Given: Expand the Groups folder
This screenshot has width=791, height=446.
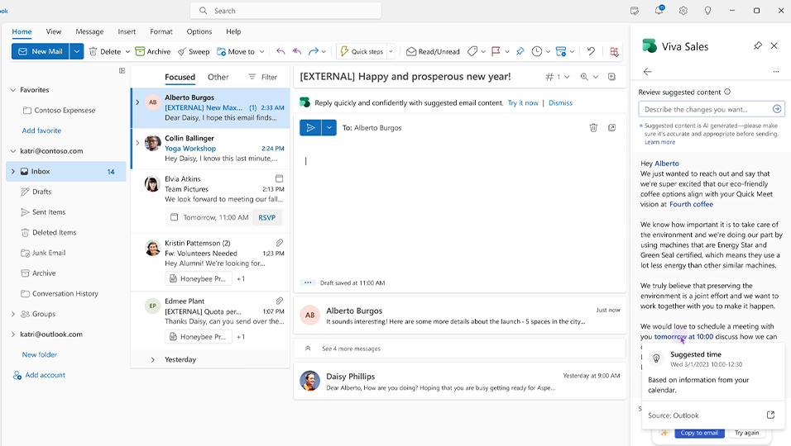Looking at the screenshot, I should pos(13,314).
